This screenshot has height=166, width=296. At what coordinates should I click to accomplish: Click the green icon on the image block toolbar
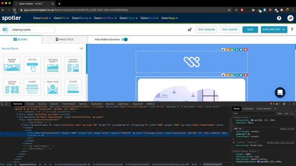click(232, 75)
